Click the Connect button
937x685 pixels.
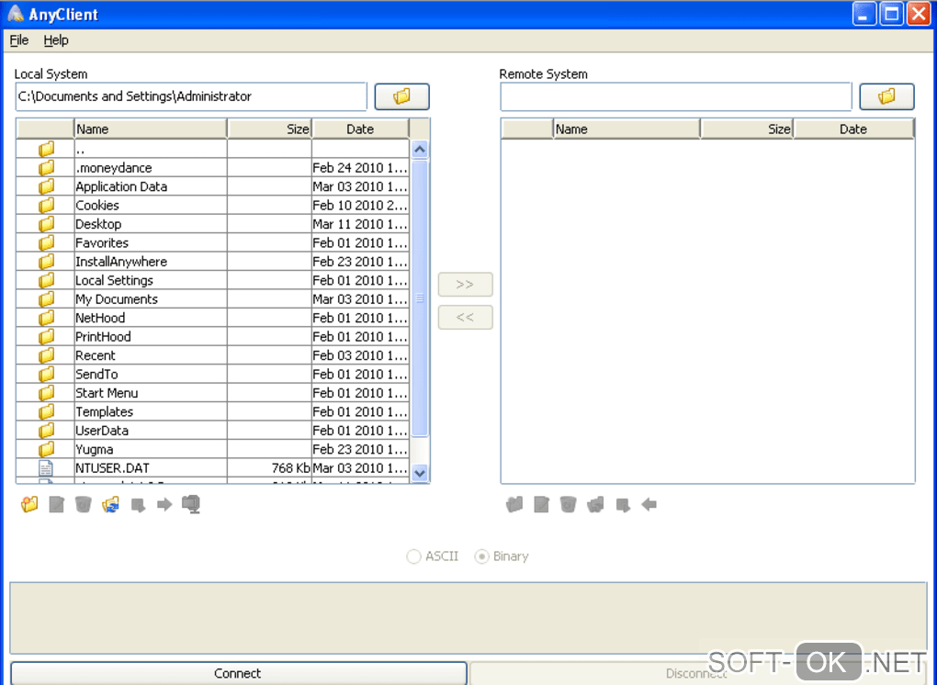tap(238, 673)
